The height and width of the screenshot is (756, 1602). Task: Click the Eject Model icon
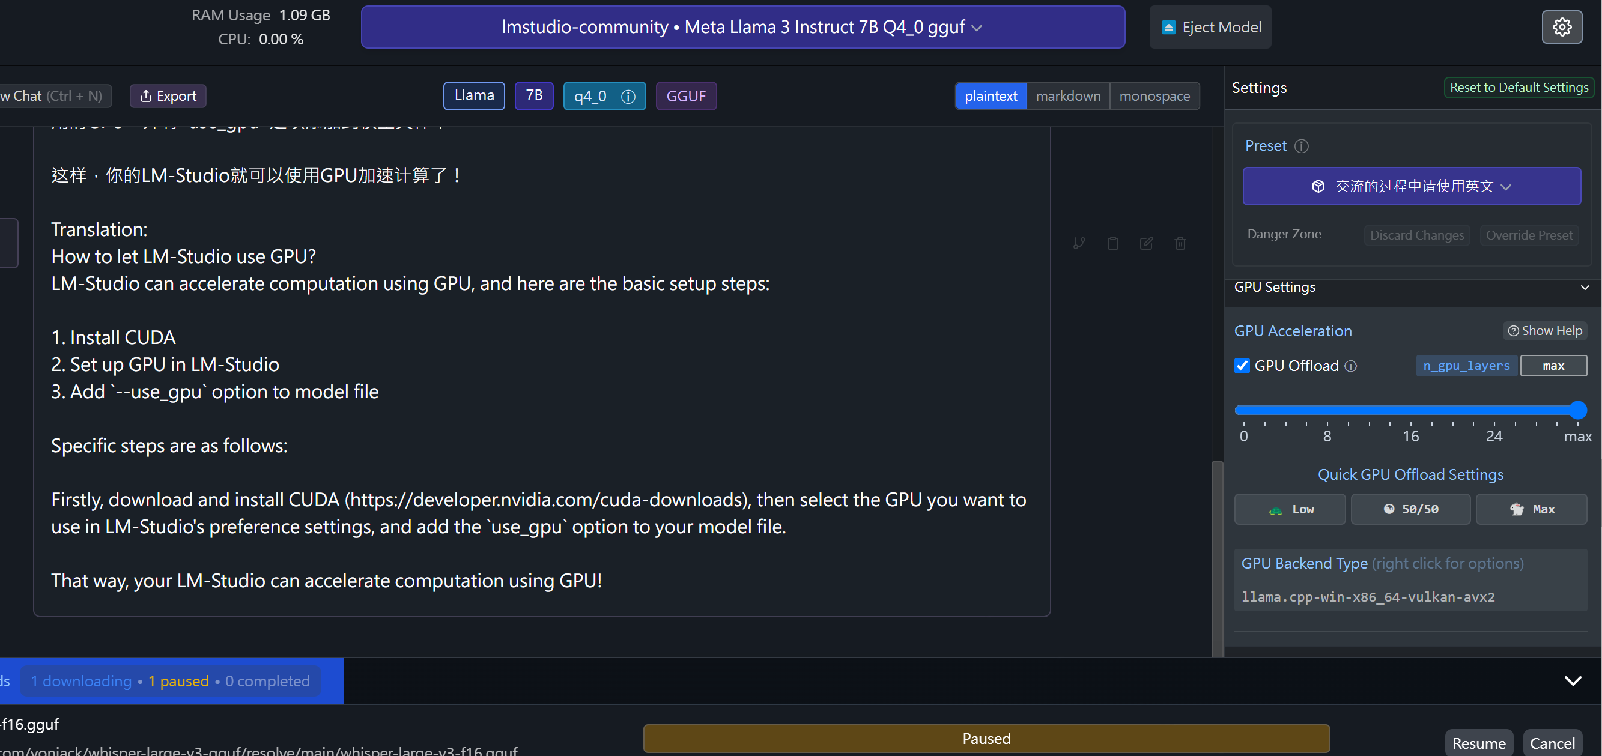click(1168, 28)
